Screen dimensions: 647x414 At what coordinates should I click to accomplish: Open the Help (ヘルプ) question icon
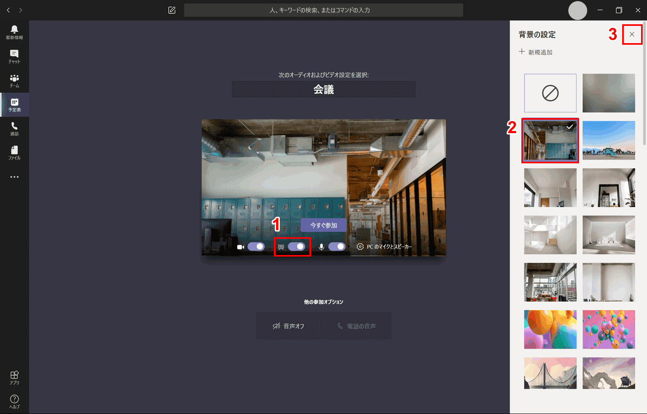click(15, 402)
